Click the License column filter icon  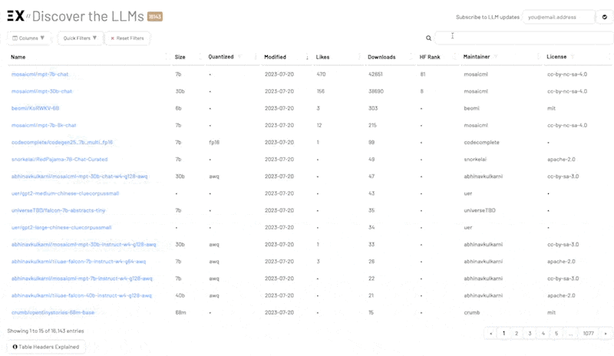point(573,57)
